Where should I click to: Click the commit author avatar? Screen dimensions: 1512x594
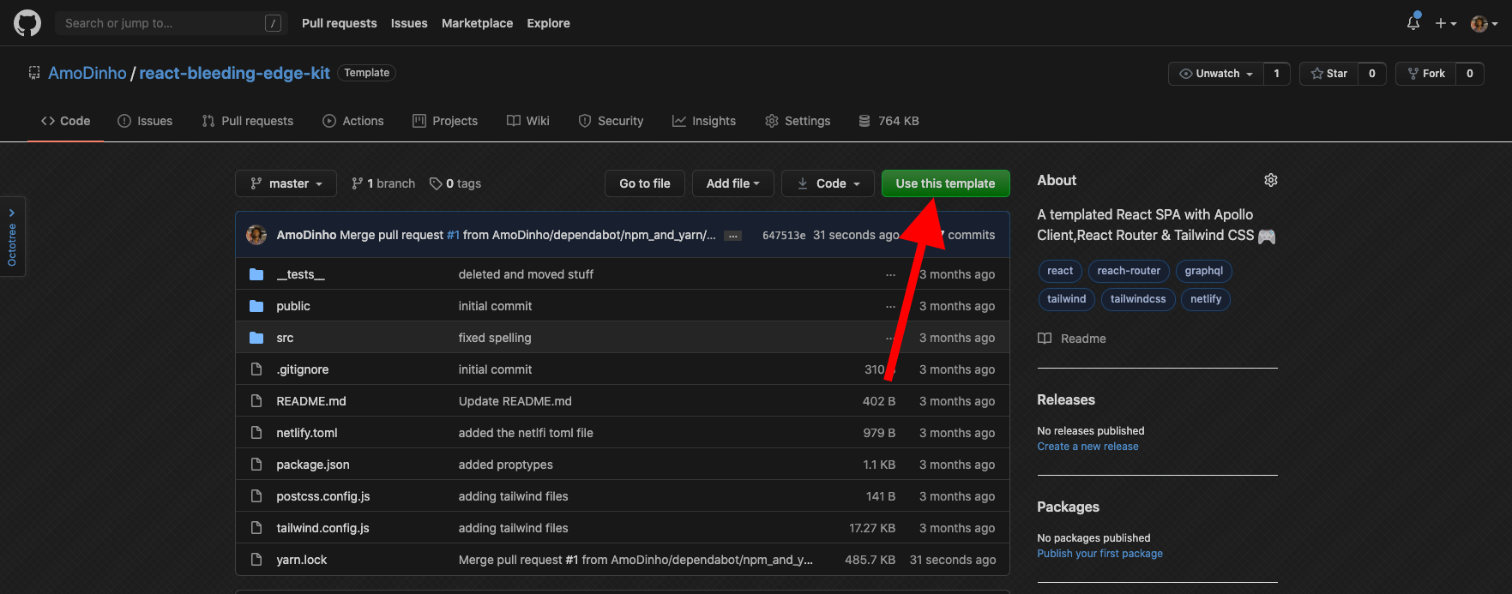256,235
